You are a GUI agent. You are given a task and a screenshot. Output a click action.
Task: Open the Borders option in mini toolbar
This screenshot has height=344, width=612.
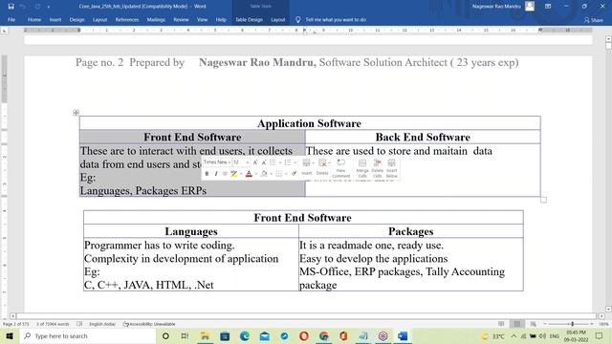[x=278, y=174]
